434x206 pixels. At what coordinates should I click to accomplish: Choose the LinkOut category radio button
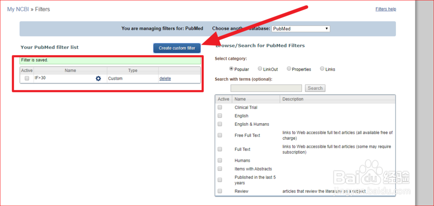(x=260, y=69)
